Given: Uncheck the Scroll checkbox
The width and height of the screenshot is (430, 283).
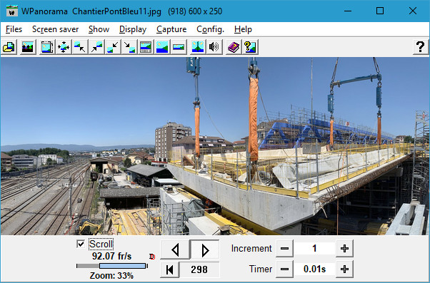Looking at the screenshot, I should pos(81,244).
